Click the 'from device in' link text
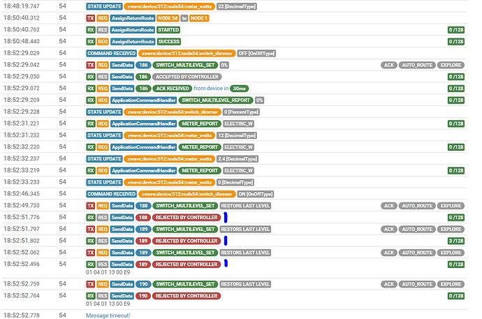The width and height of the screenshot is (482, 319). click(211, 89)
